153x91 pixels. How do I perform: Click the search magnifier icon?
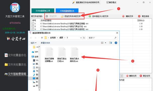[x=115, y=38]
